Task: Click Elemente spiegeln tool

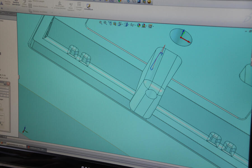Action: [x=36, y=1]
